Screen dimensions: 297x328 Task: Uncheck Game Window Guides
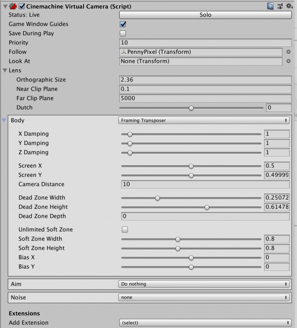(x=123, y=24)
